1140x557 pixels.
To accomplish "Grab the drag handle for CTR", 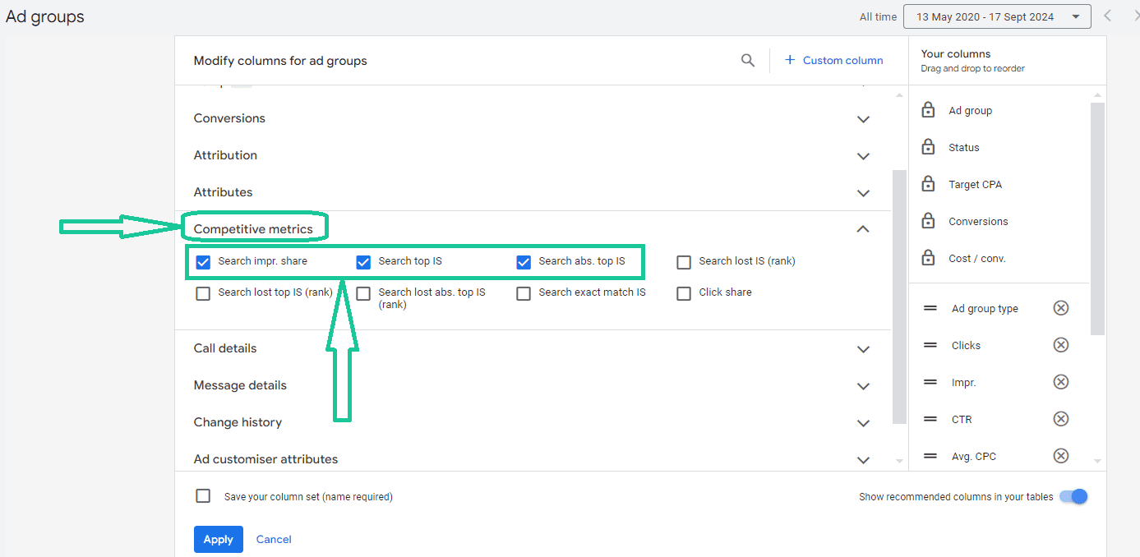I will click(930, 419).
